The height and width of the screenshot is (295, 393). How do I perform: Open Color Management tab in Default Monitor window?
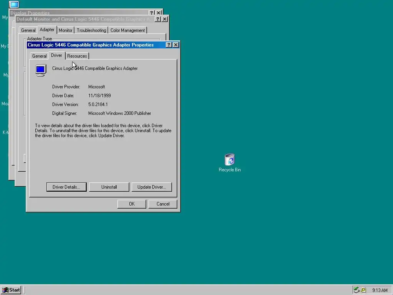point(127,30)
